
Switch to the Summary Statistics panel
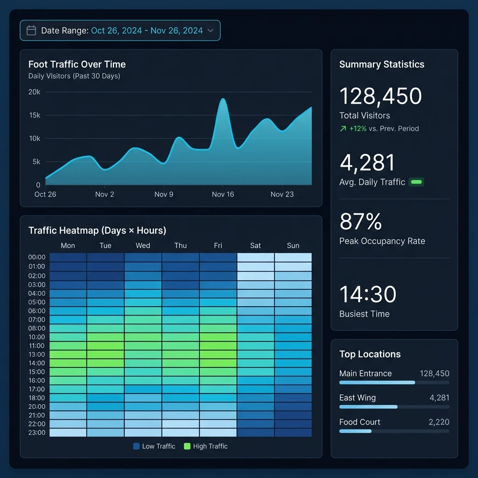(x=381, y=64)
